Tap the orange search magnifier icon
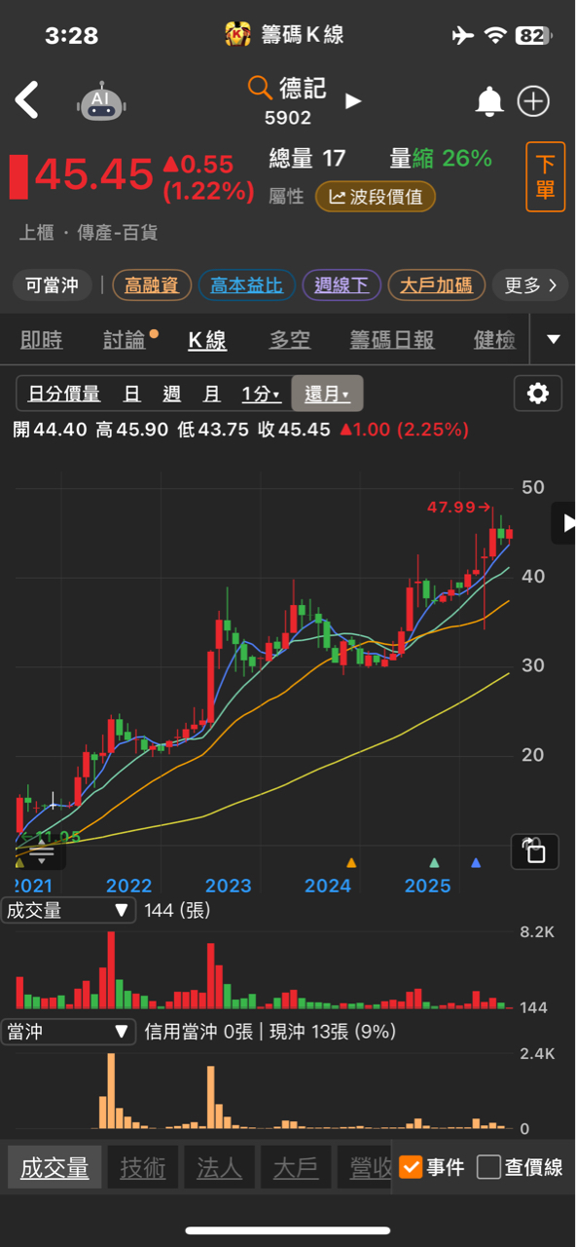The width and height of the screenshot is (576, 1247). click(x=259, y=89)
